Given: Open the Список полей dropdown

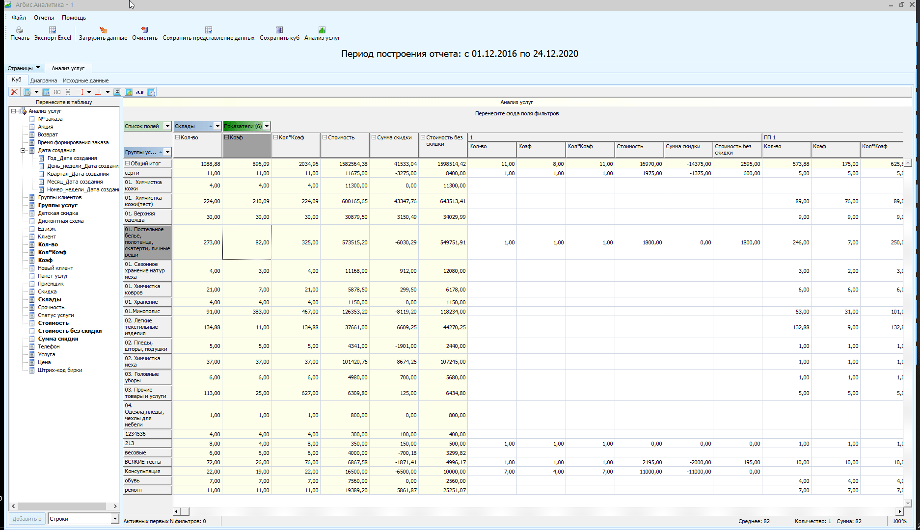Looking at the screenshot, I should coord(167,126).
